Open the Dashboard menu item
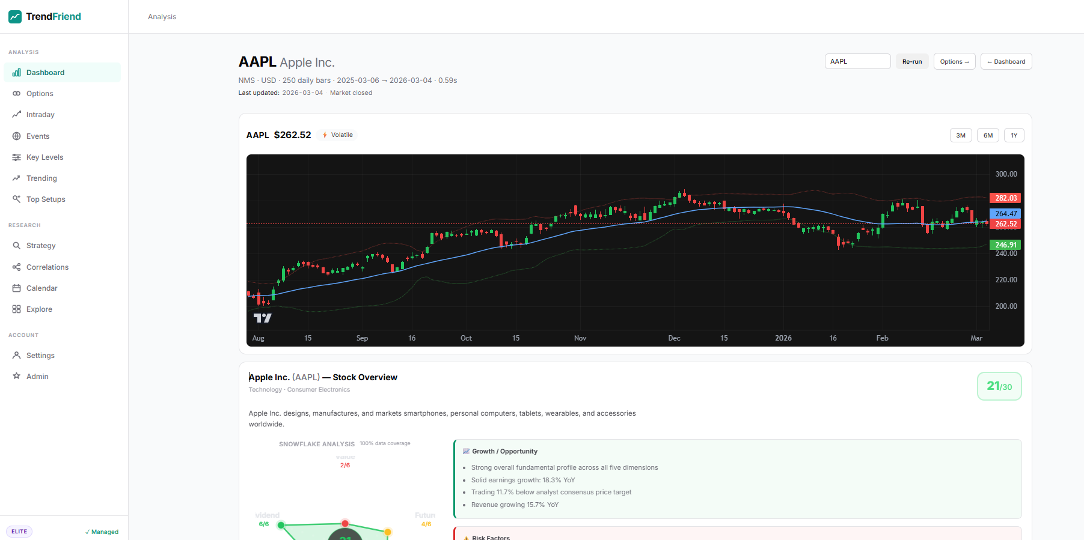 (63, 73)
